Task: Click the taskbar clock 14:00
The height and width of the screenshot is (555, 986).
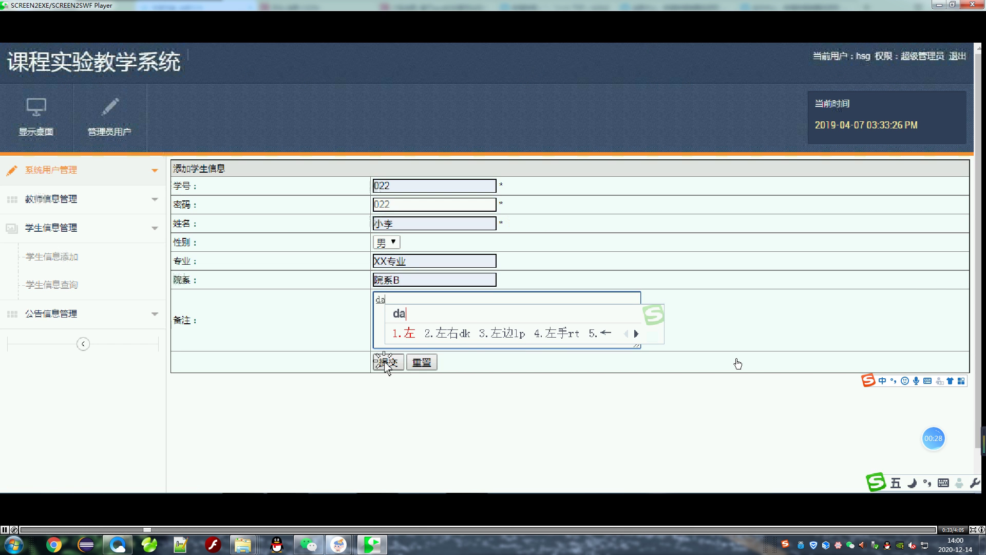Action: click(955, 541)
